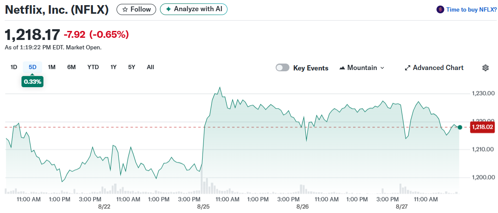Click the green current price dot
This screenshot has width=498, height=213.
coord(460,127)
